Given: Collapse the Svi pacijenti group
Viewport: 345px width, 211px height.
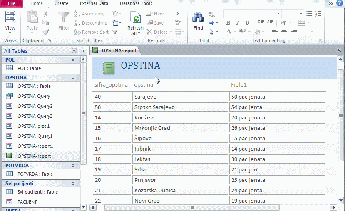Looking at the screenshot, I should (x=73, y=184).
